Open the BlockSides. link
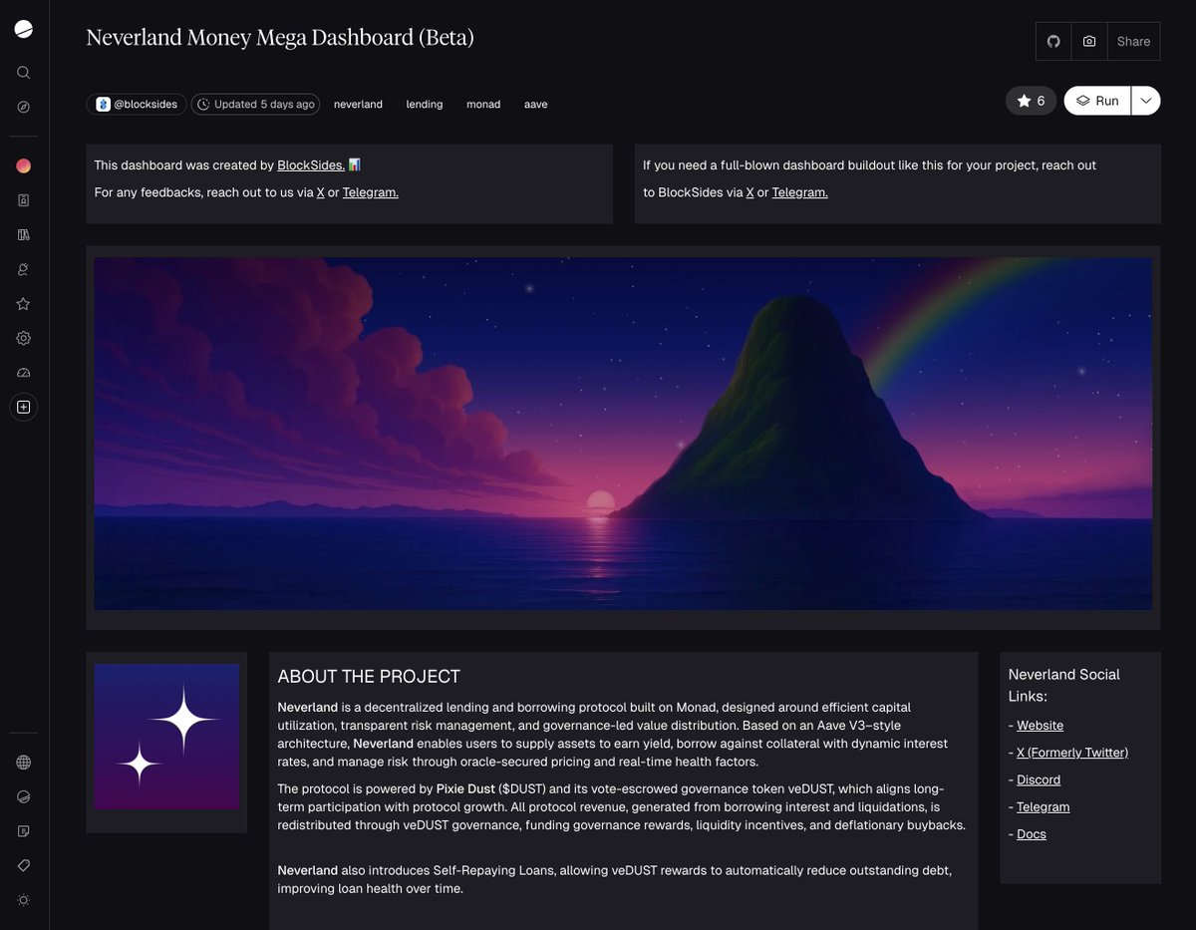Screen dimensions: 1196x930 311,165
